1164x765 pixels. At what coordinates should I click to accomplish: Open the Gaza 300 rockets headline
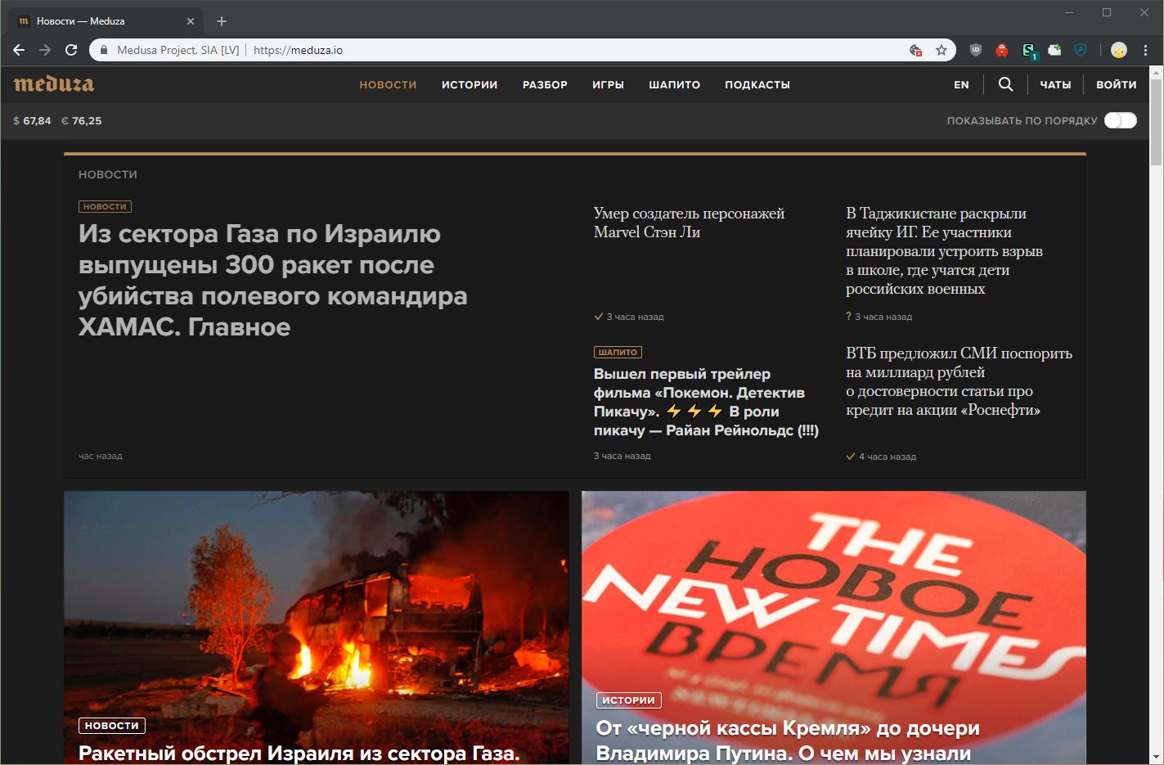coord(273,280)
